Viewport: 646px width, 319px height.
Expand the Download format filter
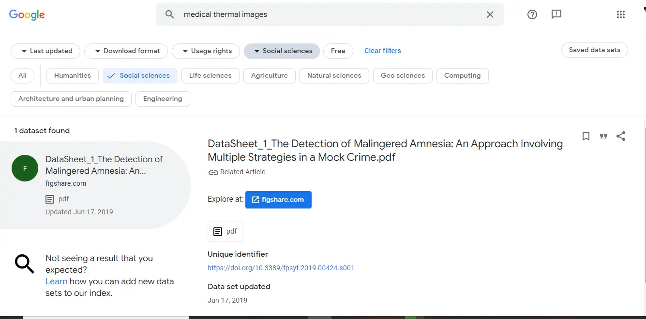[126, 51]
